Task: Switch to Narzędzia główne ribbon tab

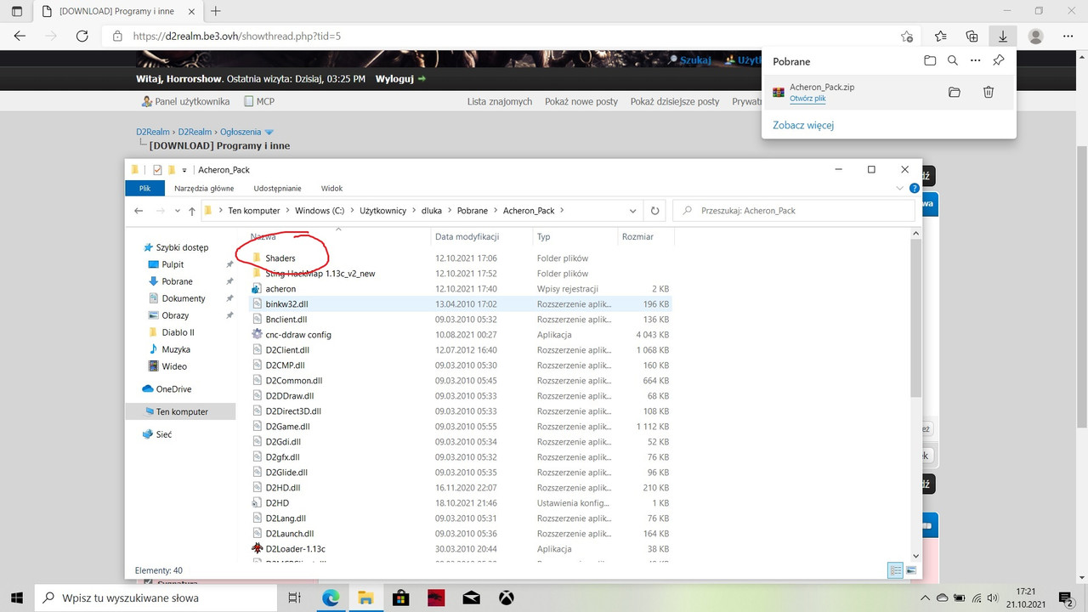Action: coord(204,189)
